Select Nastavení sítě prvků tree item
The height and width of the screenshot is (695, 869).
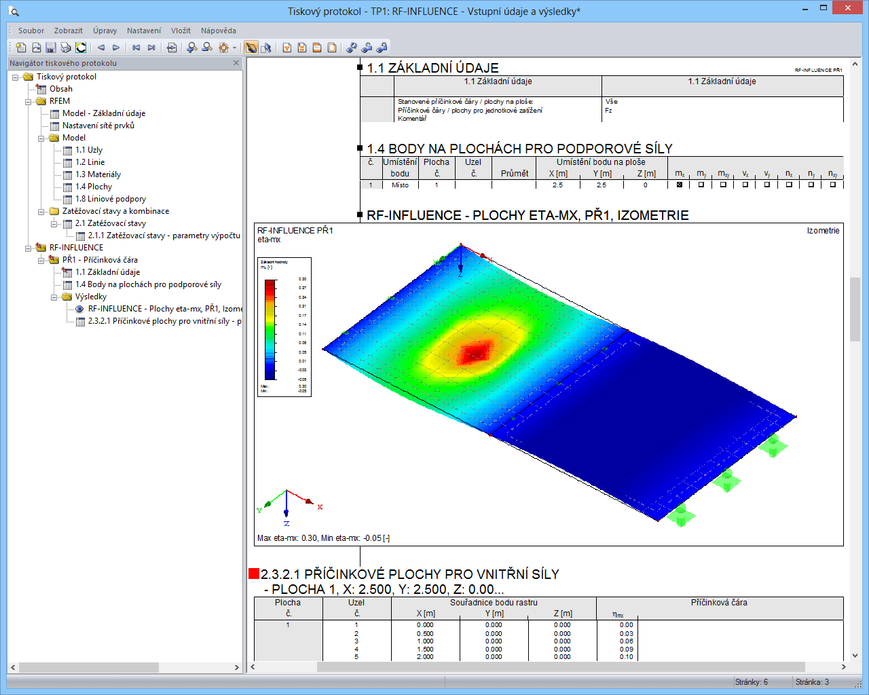point(98,126)
